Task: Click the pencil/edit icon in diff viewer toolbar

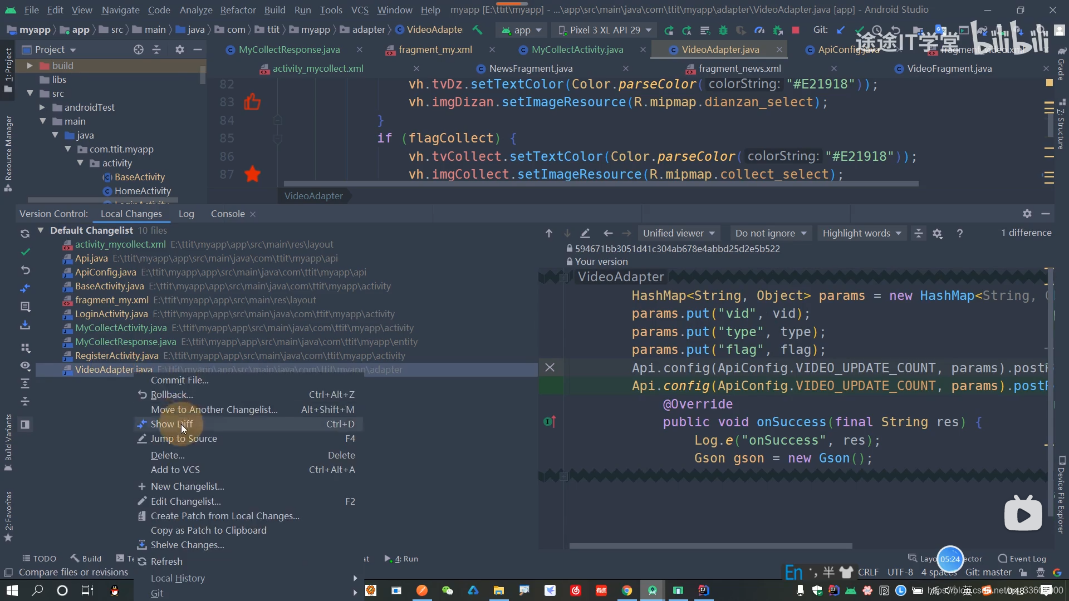Action: click(585, 233)
